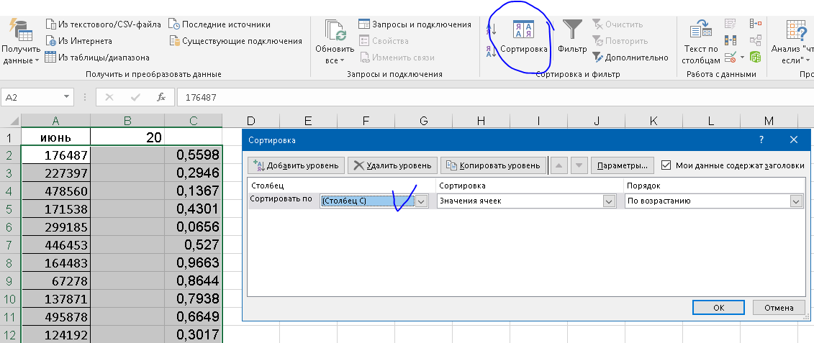This screenshot has height=343, width=814.
Task: Click the Move Down arrow in sort dialog
Action: coord(579,165)
